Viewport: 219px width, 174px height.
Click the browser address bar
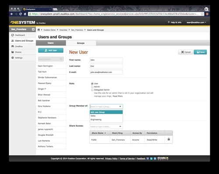tap(116, 14)
